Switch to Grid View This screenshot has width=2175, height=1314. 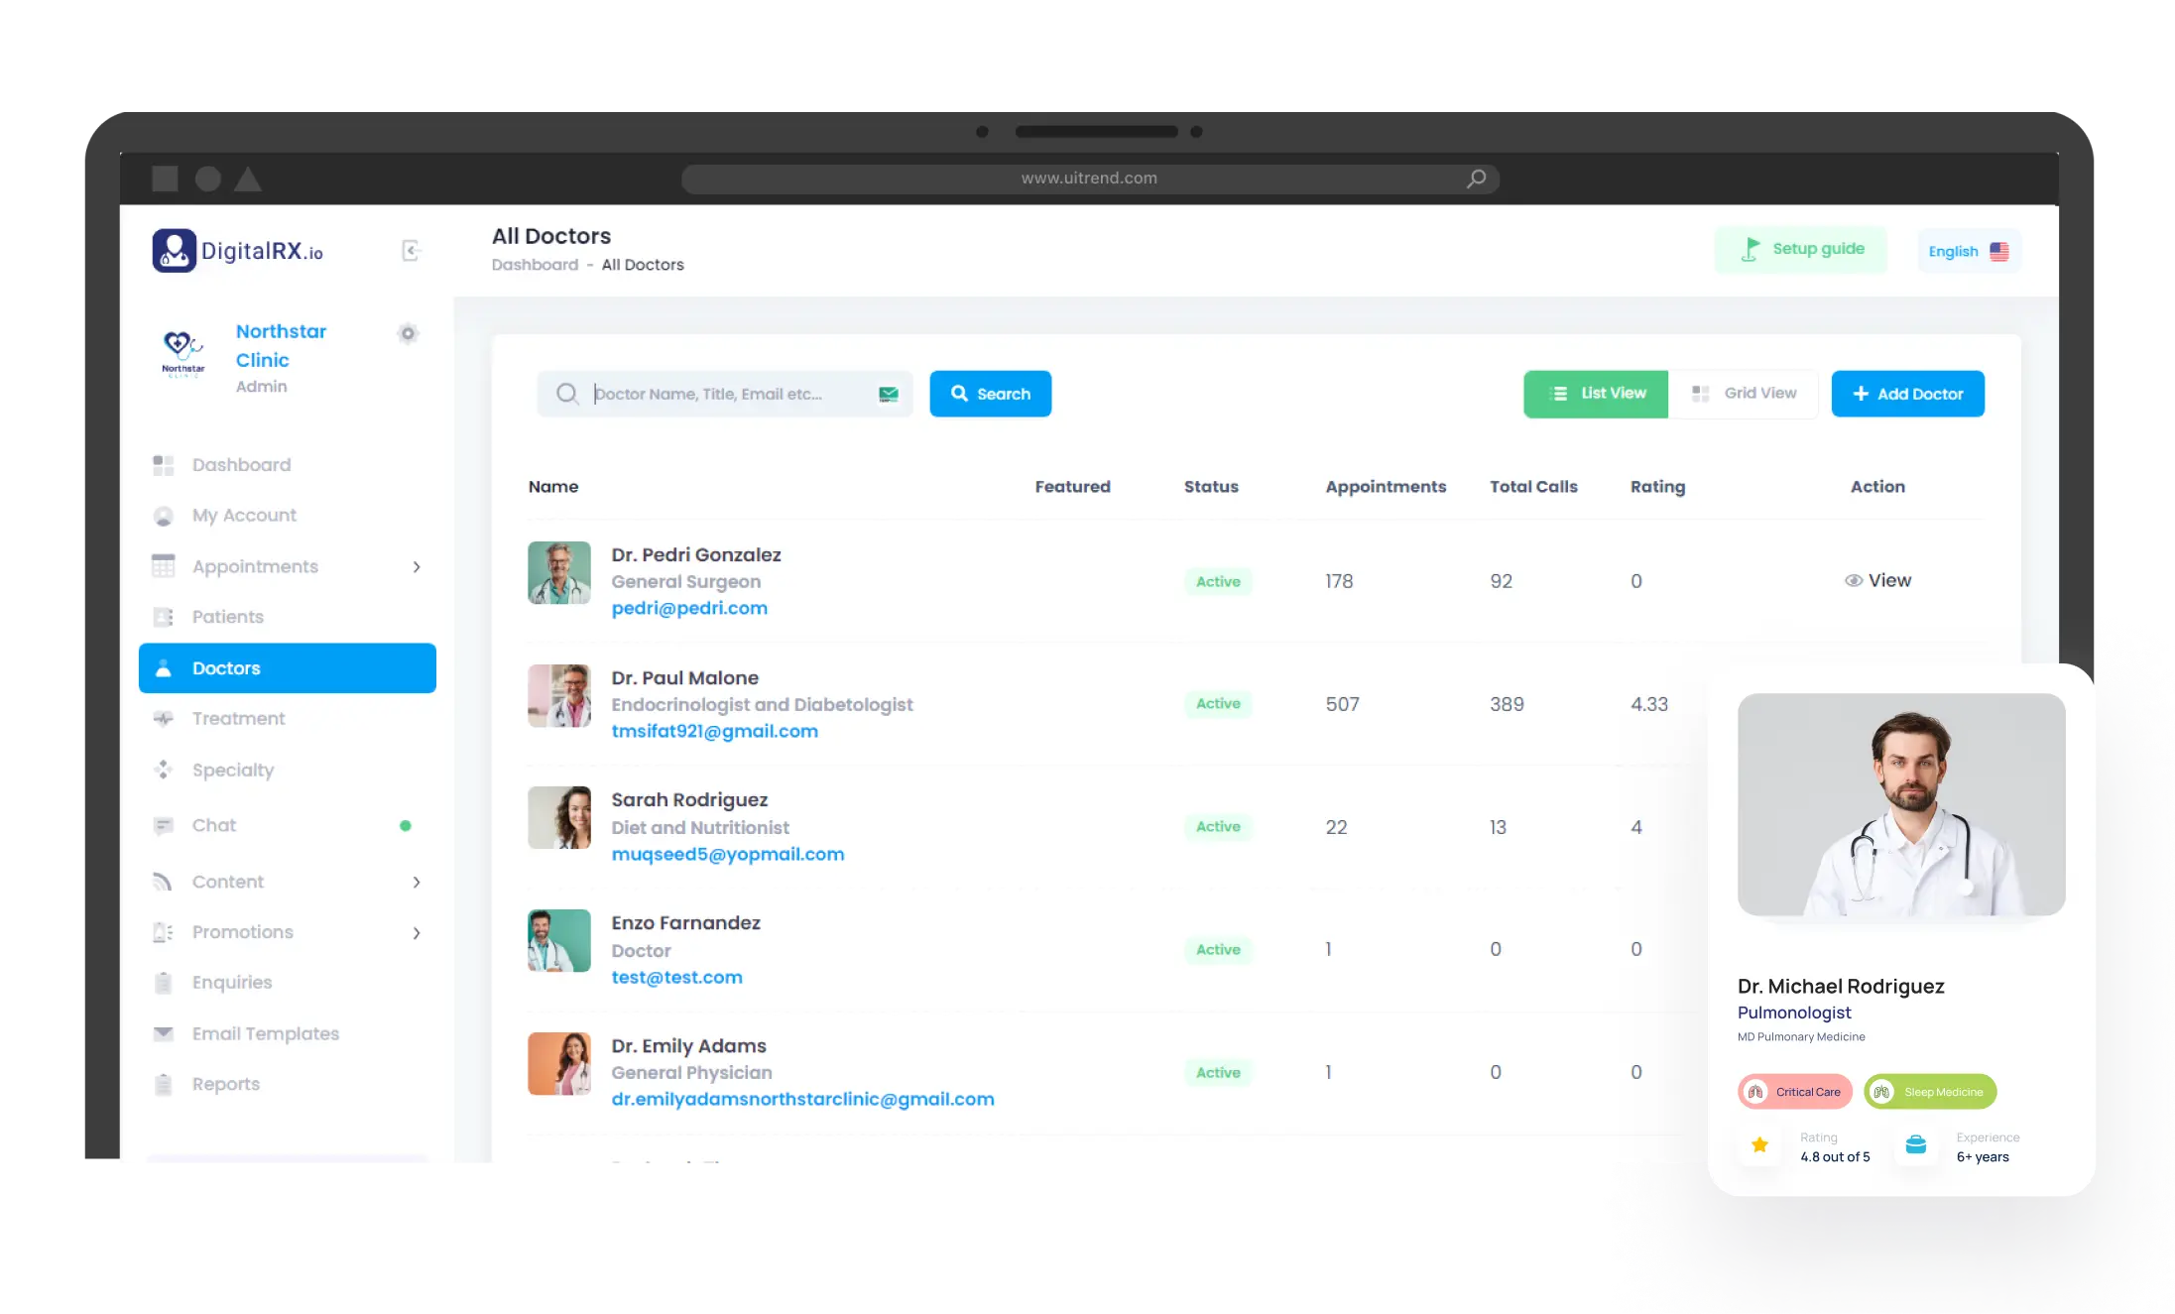pyautogui.click(x=1744, y=394)
